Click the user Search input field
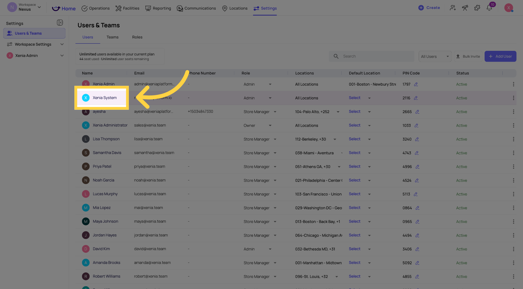The image size is (523, 289). point(372,56)
